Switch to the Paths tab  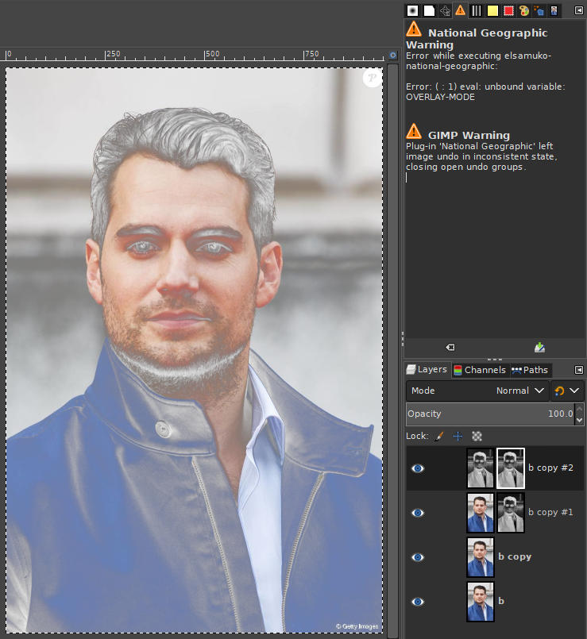529,370
